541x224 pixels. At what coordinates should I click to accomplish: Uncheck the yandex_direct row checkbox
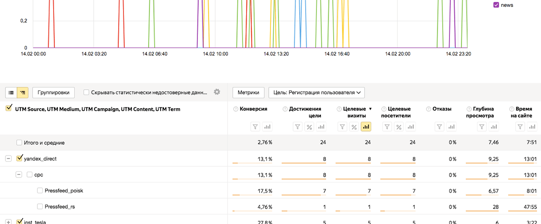[x=19, y=159]
